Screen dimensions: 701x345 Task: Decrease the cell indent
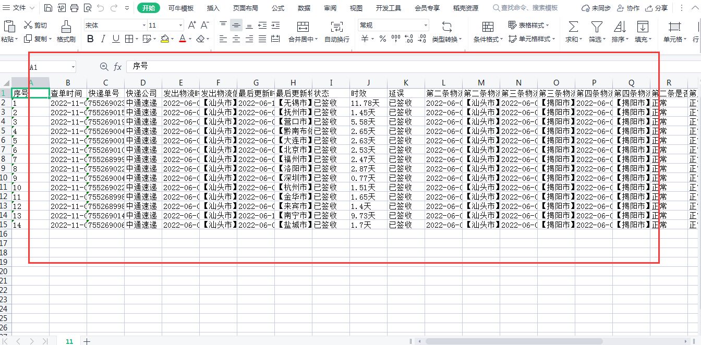262,25
